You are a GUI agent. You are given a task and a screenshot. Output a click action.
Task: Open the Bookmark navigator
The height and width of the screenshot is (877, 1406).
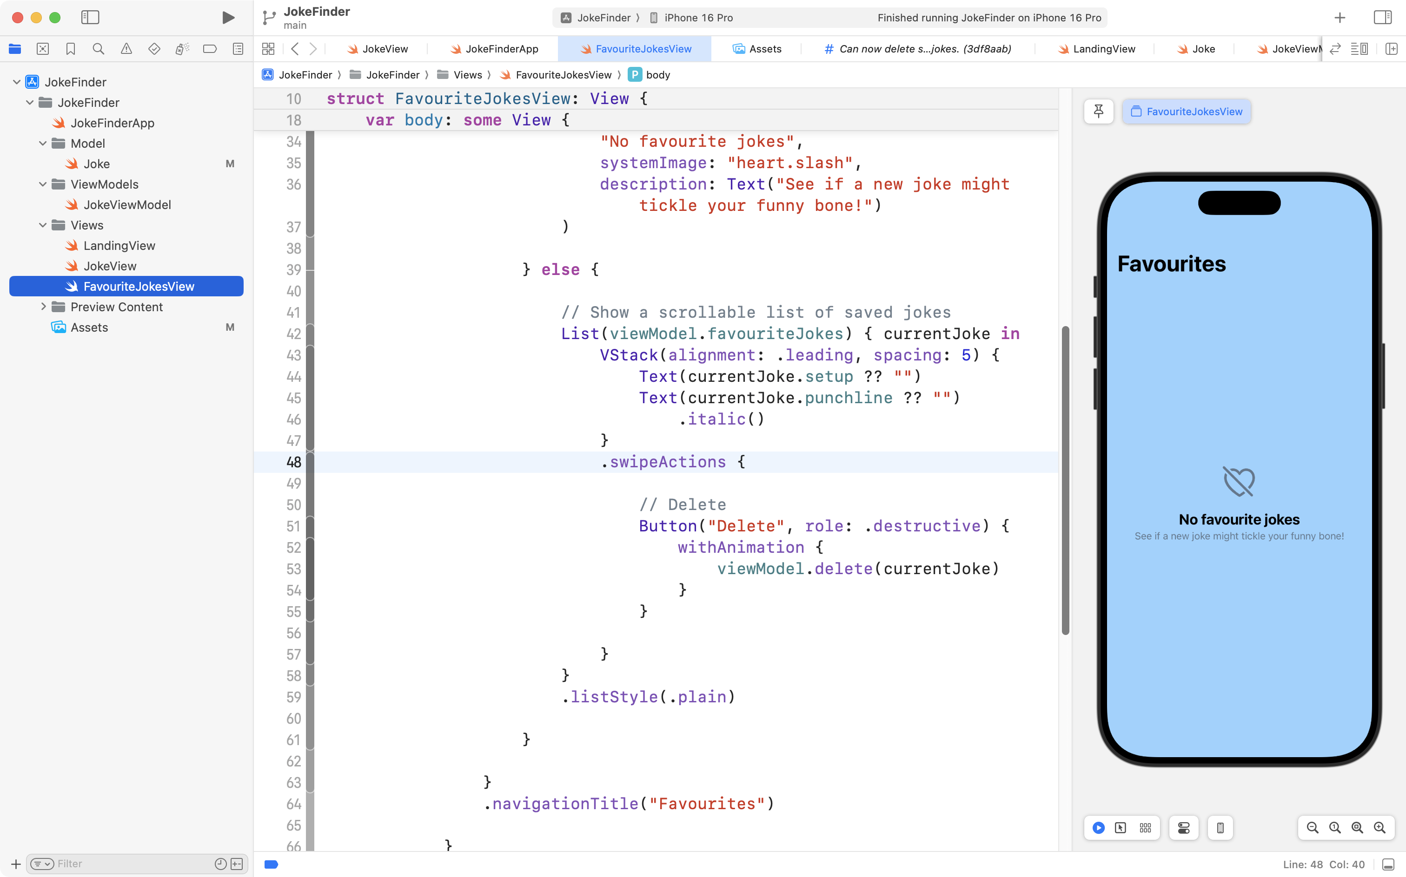[70, 49]
